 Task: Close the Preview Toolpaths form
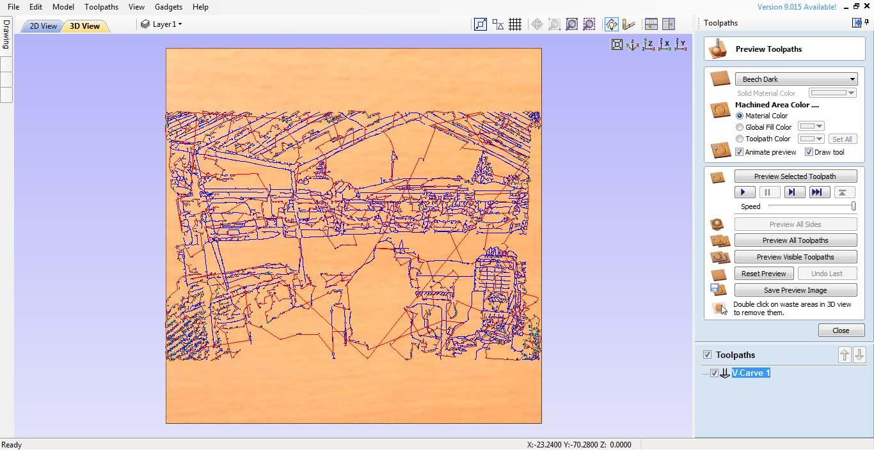pyautogui.click(x=841, y=330)
